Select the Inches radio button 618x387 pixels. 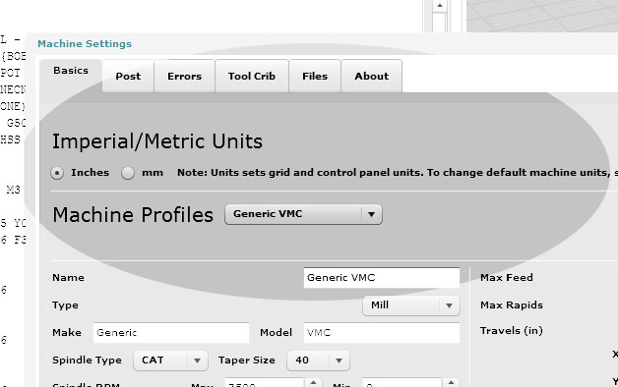pyautogui.click(x=57, y=173)
